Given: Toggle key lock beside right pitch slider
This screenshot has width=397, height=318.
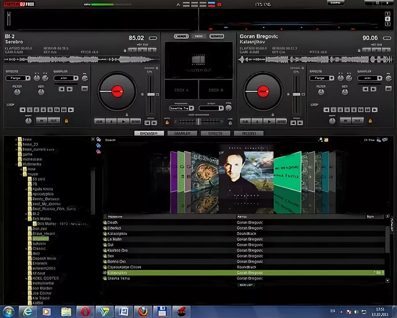Looking at the screenshot, I should pos(288,95).
